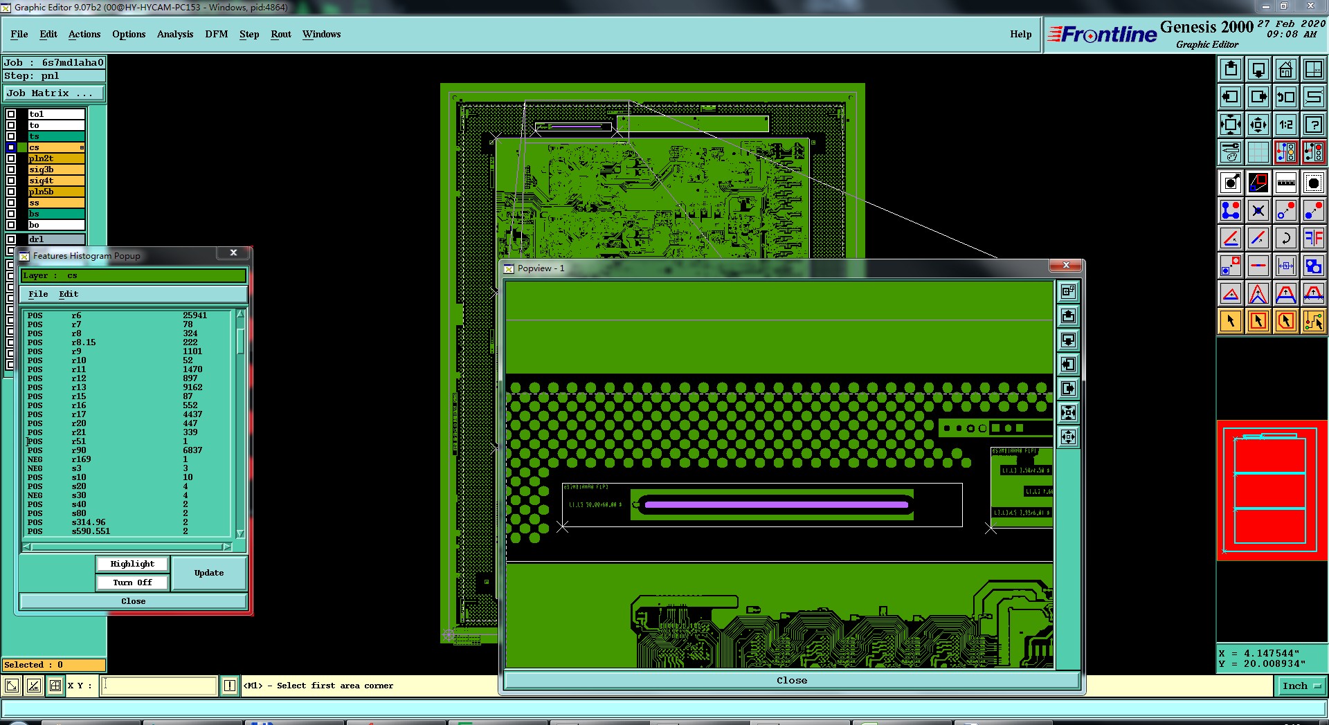
Task: Click the pan right icon in main toolbar
Action: pos(1258,97)
